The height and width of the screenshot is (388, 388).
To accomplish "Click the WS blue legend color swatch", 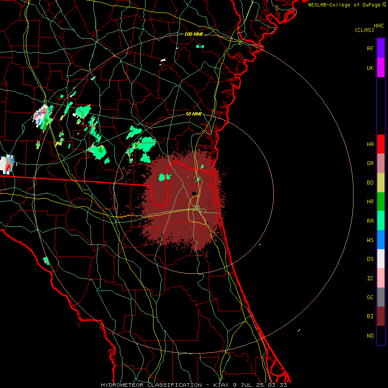I will pos(381,240).
